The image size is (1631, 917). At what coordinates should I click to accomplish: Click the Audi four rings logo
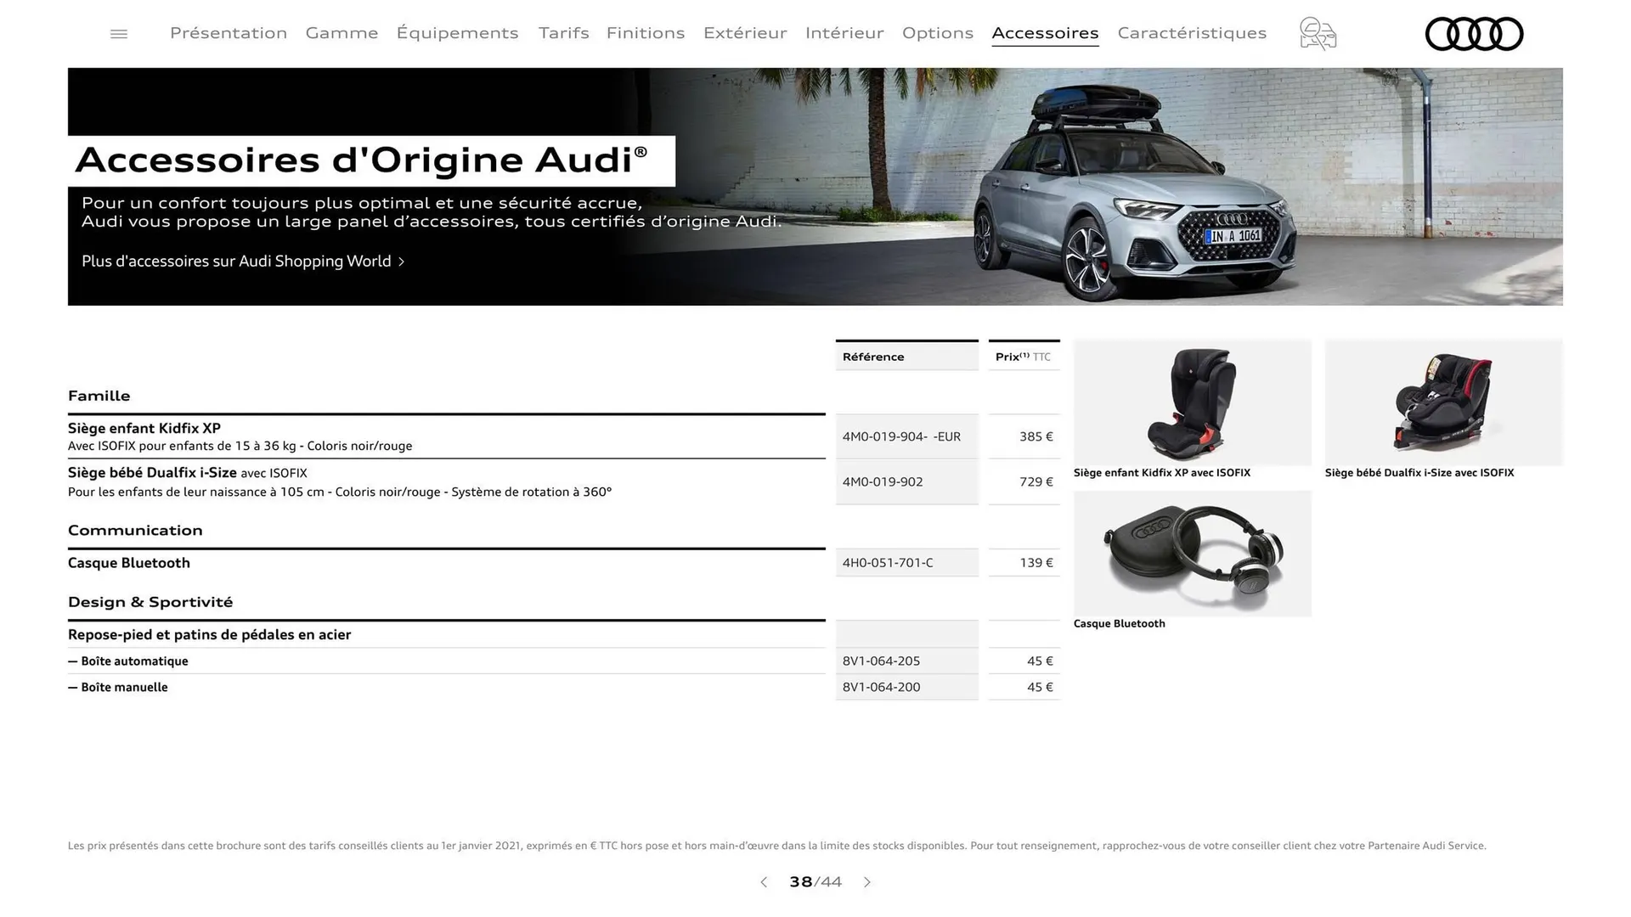coord(1474,34)
